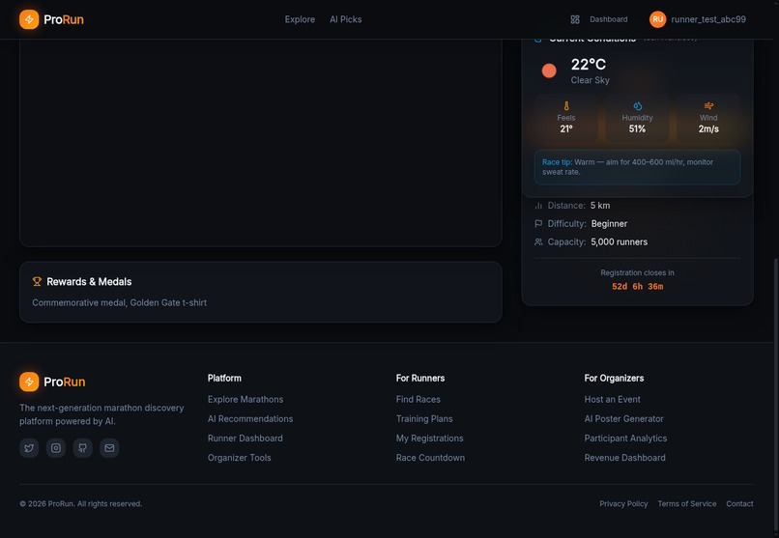The width and height of the screenshot is (779, 538).
Task: Open the Explore nav item
Action: tap(300, 19)
